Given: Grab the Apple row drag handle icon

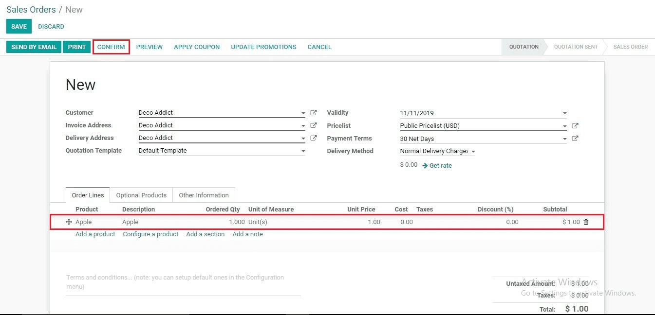Looking at the screenshot, I should pyautogui.click(x=69, y=222).
